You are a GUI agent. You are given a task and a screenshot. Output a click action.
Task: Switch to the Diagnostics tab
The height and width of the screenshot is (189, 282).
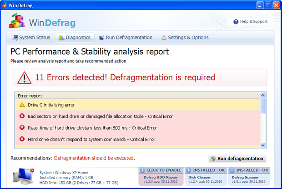click(75, 38)
